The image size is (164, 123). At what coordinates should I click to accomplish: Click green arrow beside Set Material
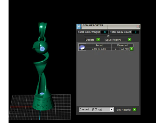click(x=135, y=110)
